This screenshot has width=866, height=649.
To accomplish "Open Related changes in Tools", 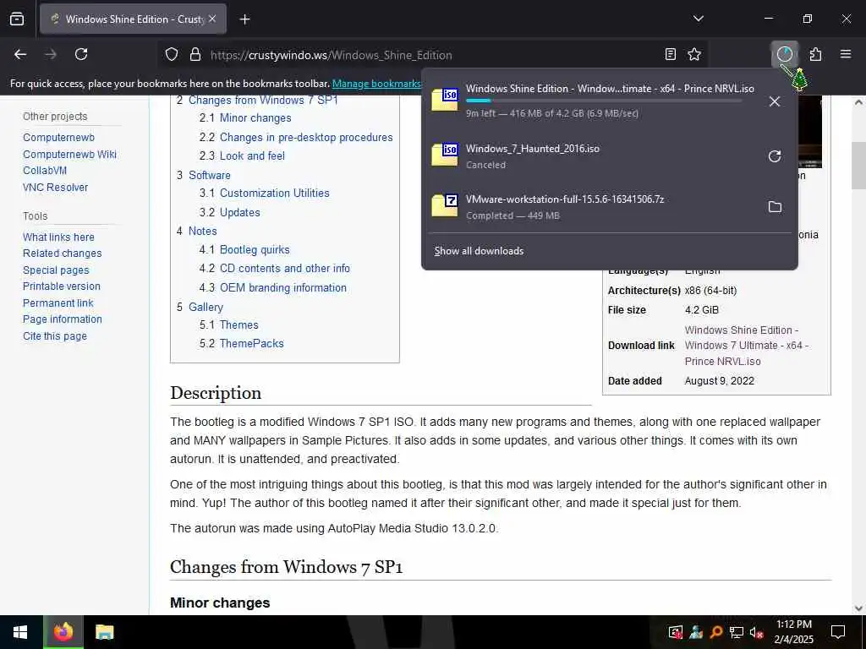I will coord(63,254).
